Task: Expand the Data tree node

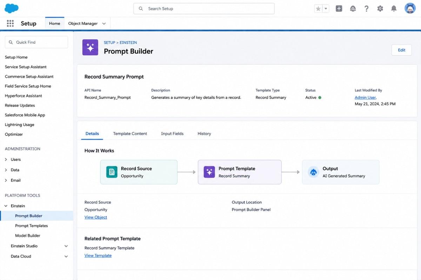Action: (6, 170)
